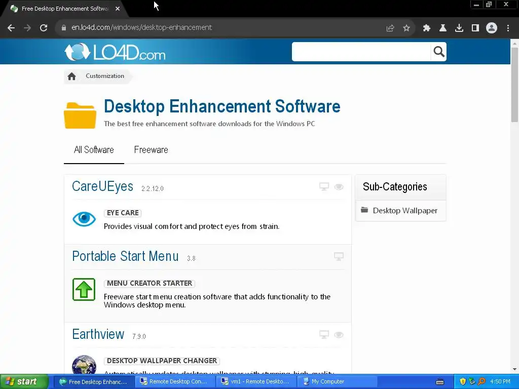519x389 pixels.
Task: Click the LO4D search input field
Action: [x=361, y=52]
